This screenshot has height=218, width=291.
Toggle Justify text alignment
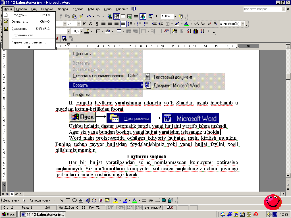[123, 24]
